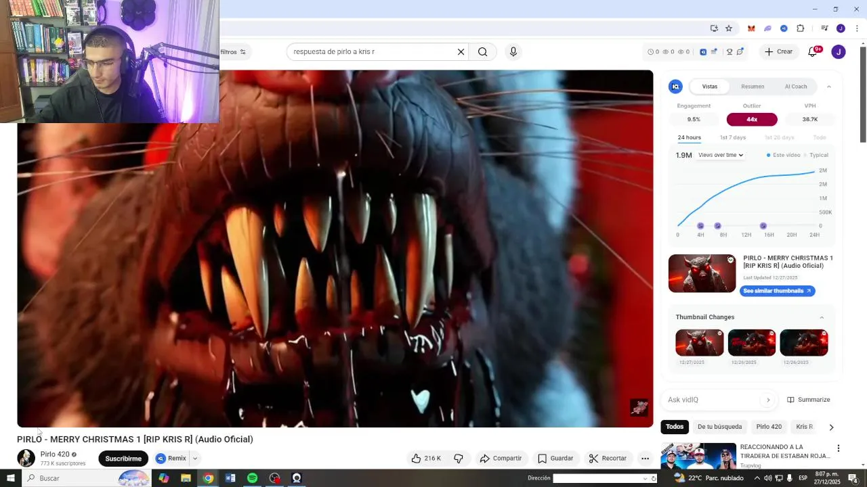This screenshot has width=867, height=487.
Task: Collapse the vidIQ panel with the chevron
Action: [x=828, y=87]
